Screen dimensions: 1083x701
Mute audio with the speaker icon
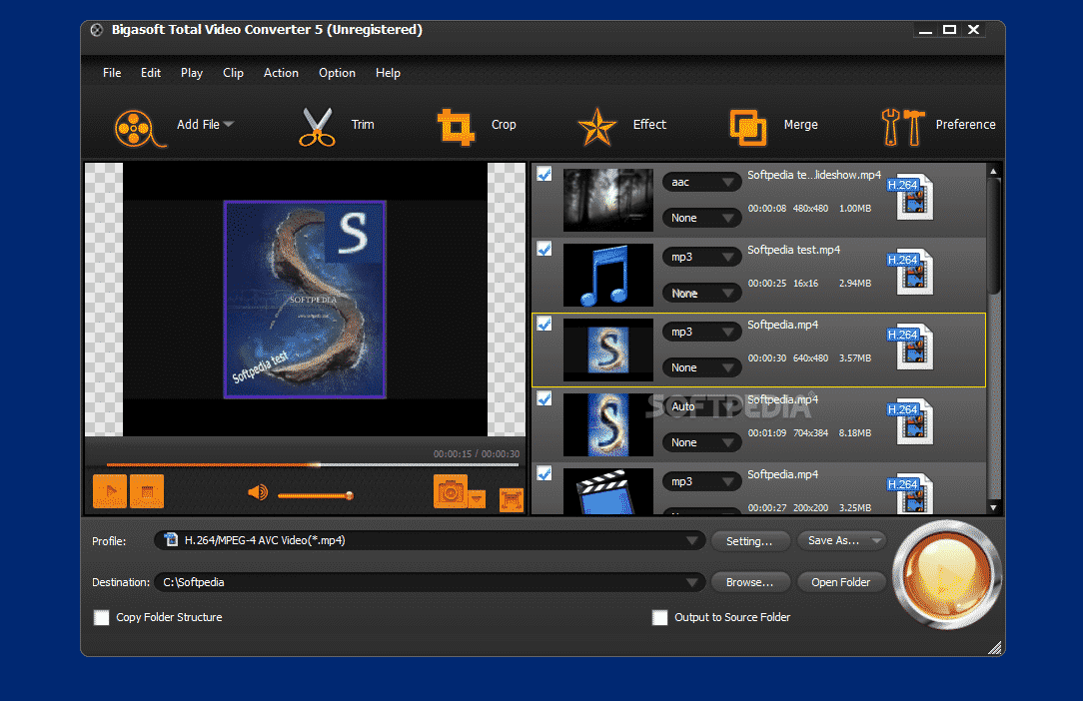[258, 492]
